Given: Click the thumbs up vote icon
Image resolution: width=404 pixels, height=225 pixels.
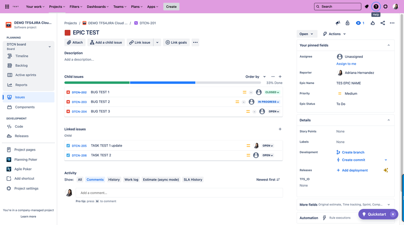Looking at the screenshot, I should 372,23.
